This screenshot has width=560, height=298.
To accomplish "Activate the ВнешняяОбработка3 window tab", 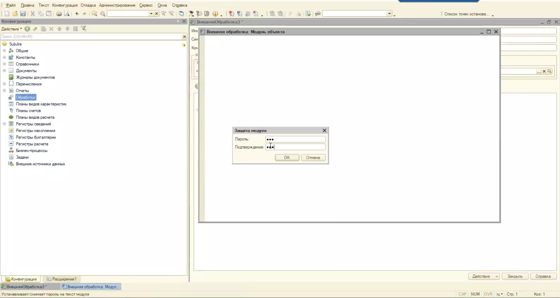I will pos(30,287).
